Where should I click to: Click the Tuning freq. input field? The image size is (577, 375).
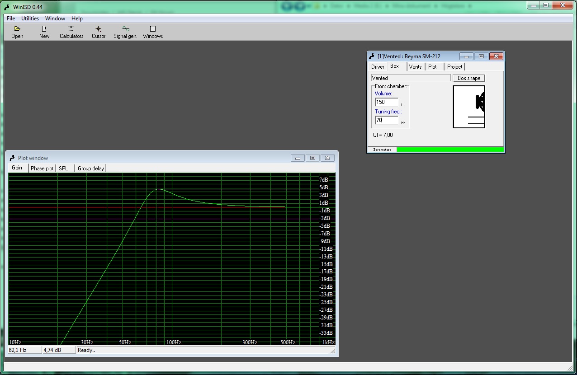(x=387, y=120)
